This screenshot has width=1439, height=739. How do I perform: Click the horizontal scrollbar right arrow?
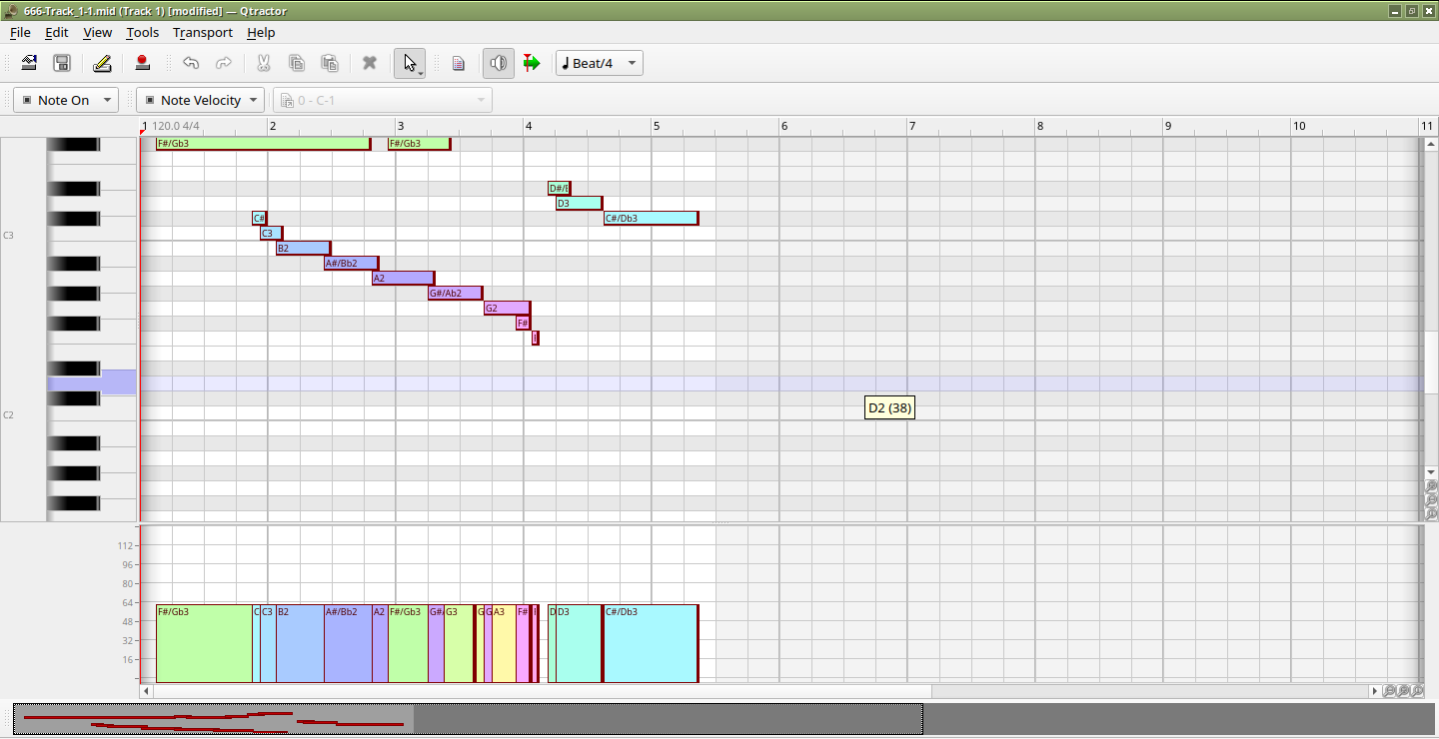point(1374,691)
